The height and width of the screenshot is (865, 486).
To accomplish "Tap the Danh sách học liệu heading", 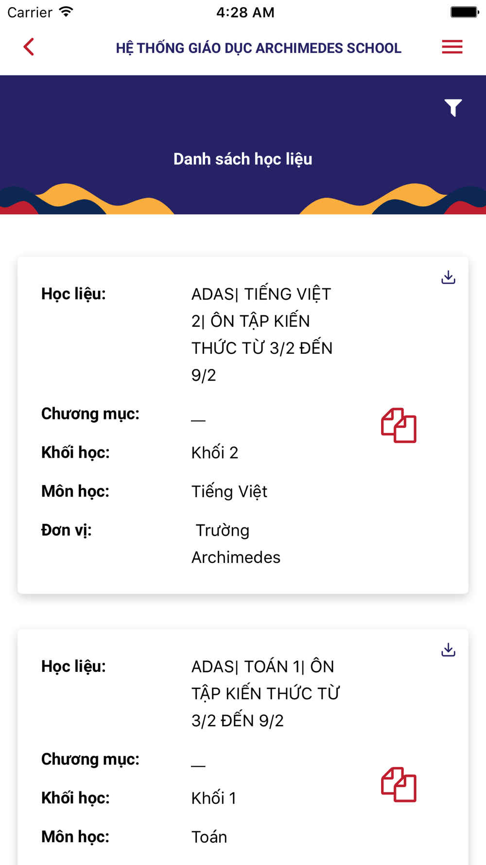I will (x=243, y=159).
